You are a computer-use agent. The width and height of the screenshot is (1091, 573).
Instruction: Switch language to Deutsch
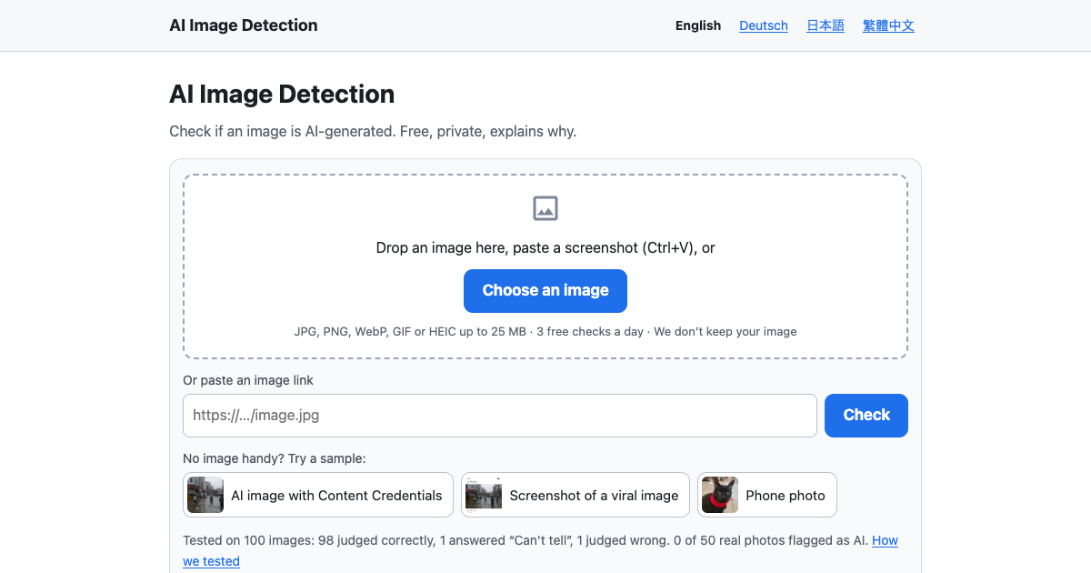[764, 25]
